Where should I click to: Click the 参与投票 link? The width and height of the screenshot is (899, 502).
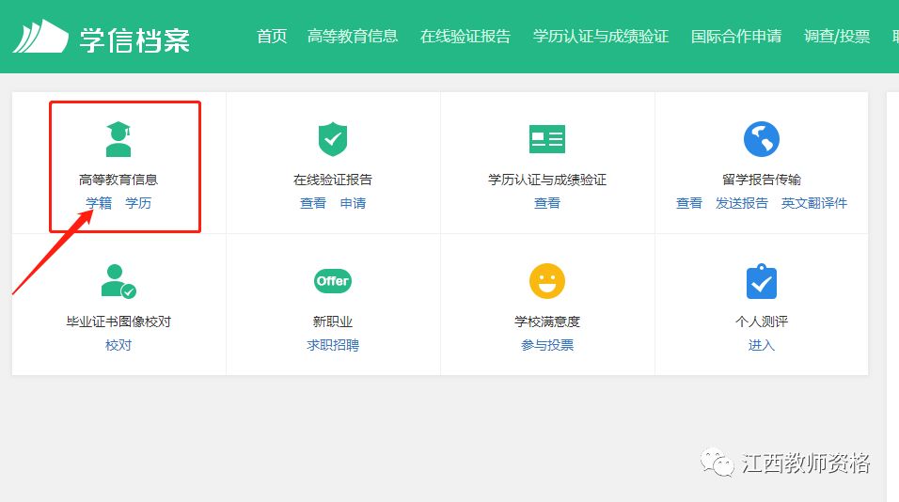click(547, 345)
